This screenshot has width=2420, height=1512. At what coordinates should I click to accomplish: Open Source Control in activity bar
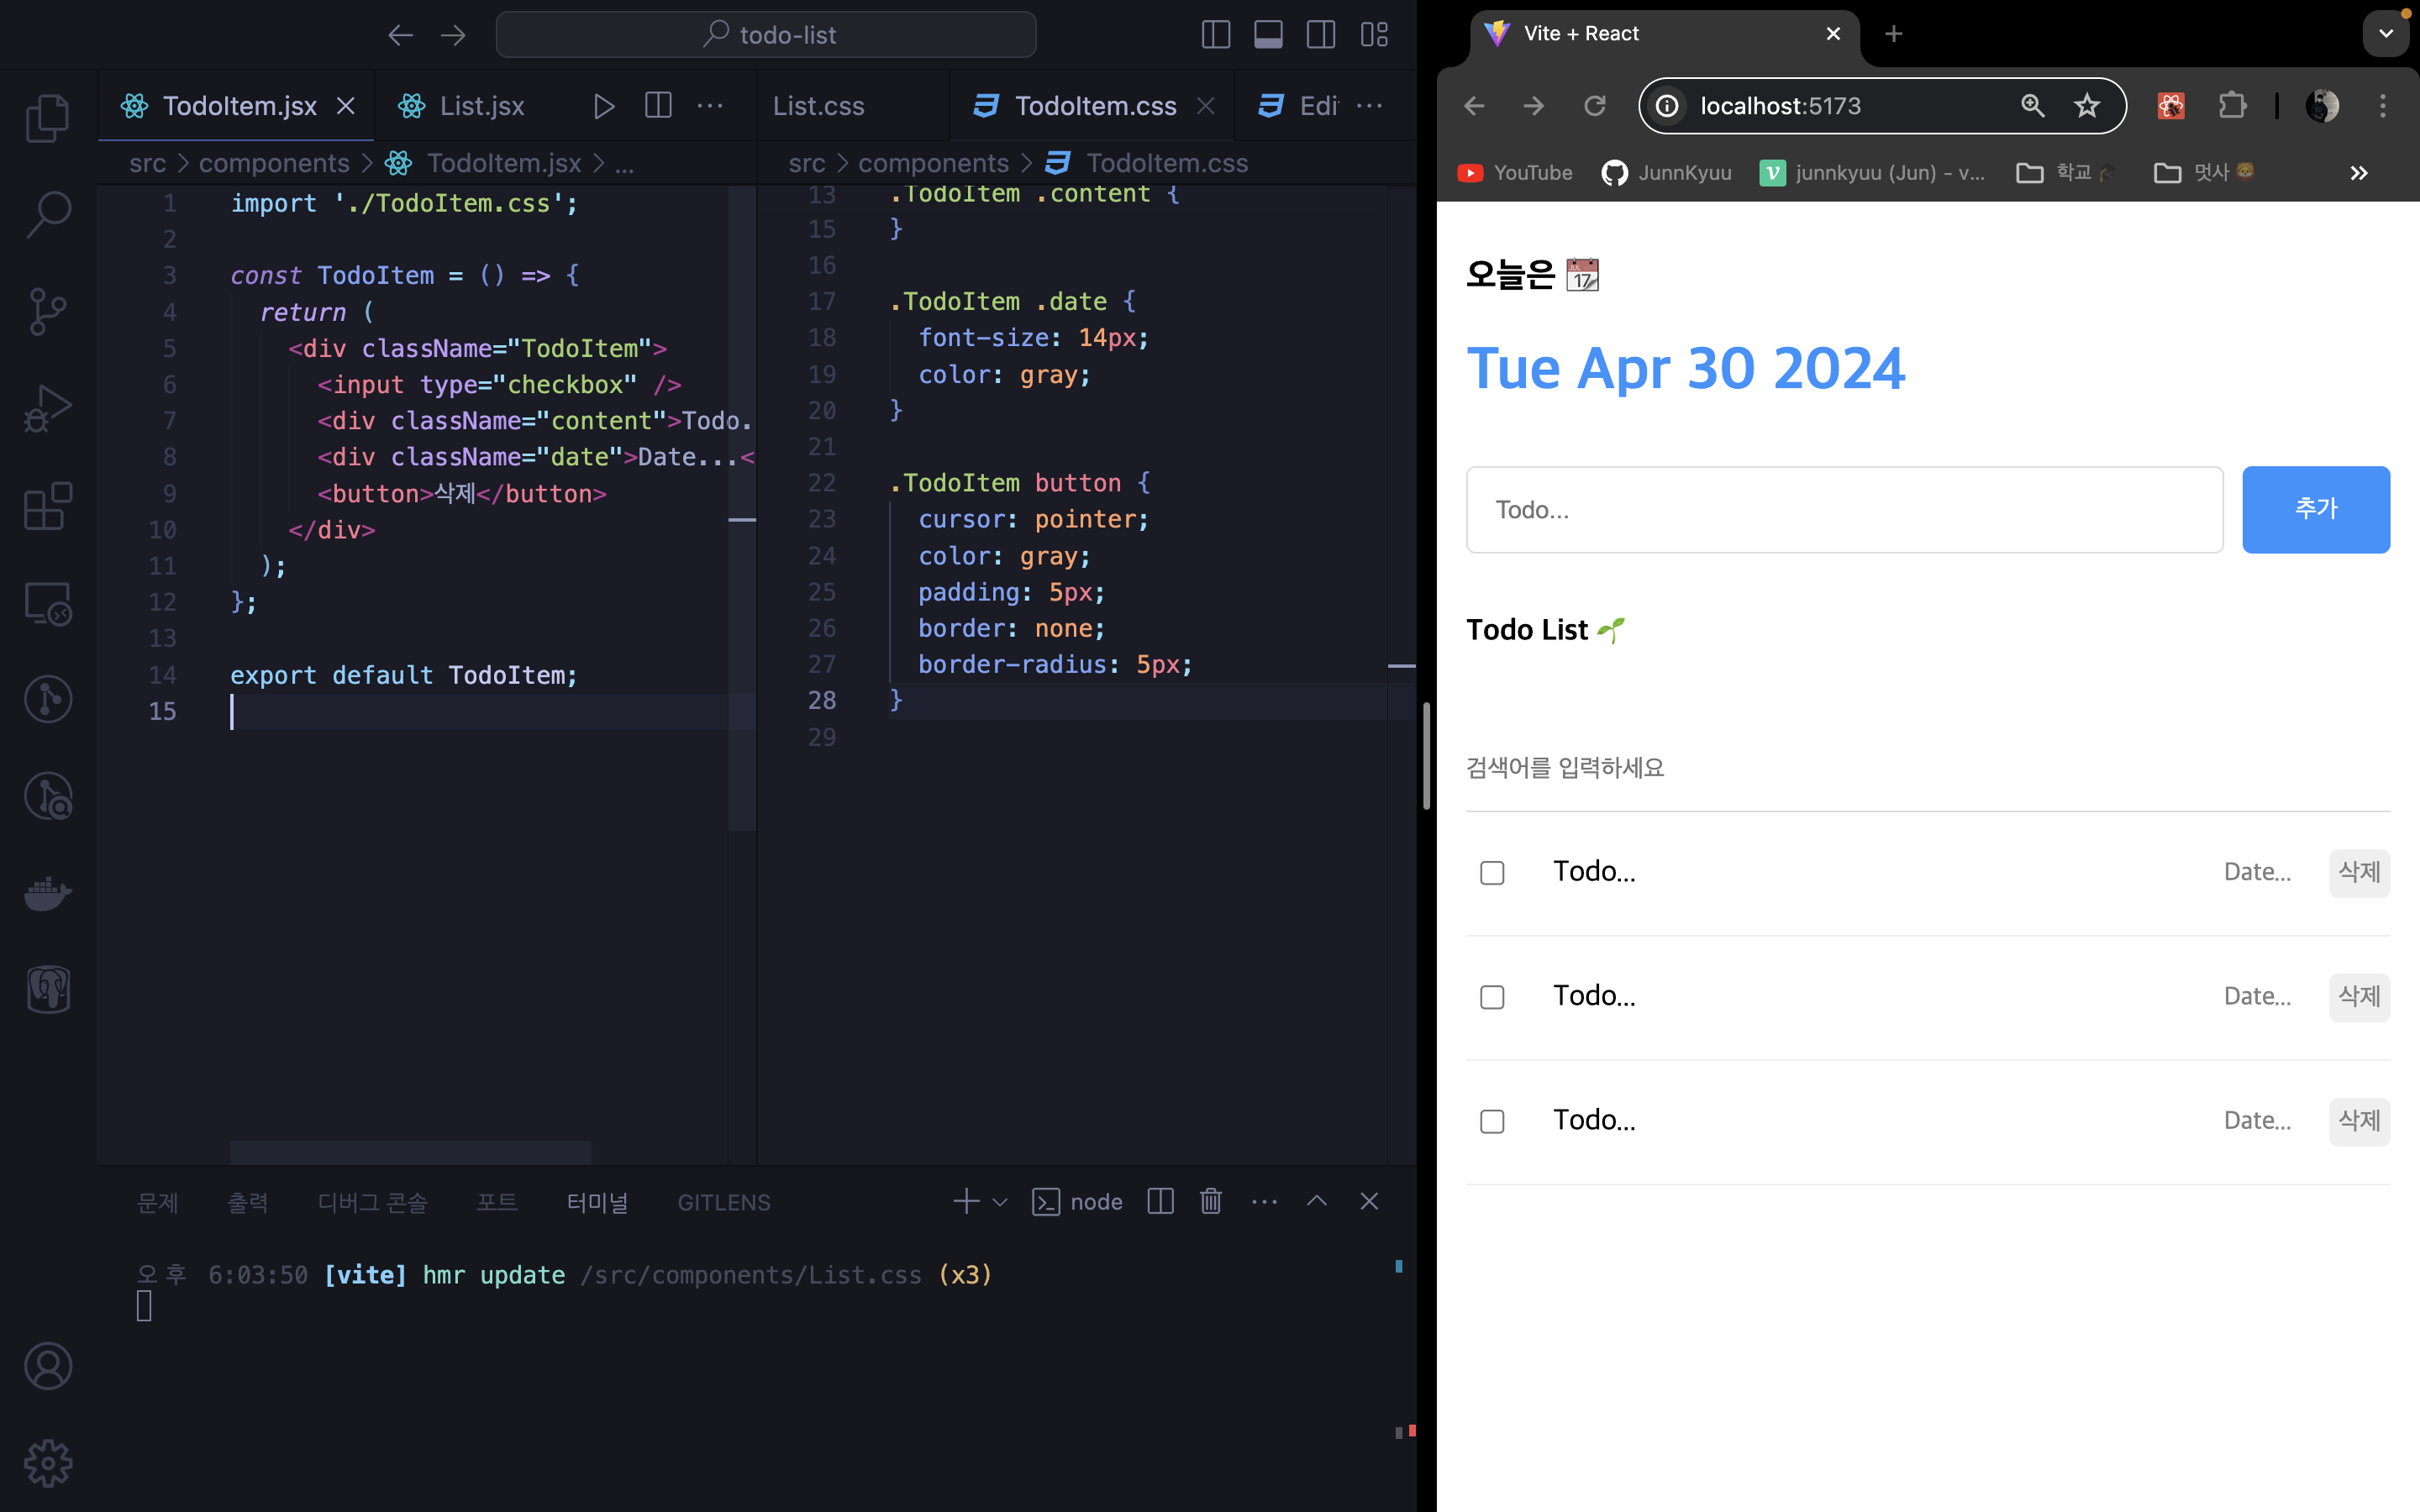point(47,311)
